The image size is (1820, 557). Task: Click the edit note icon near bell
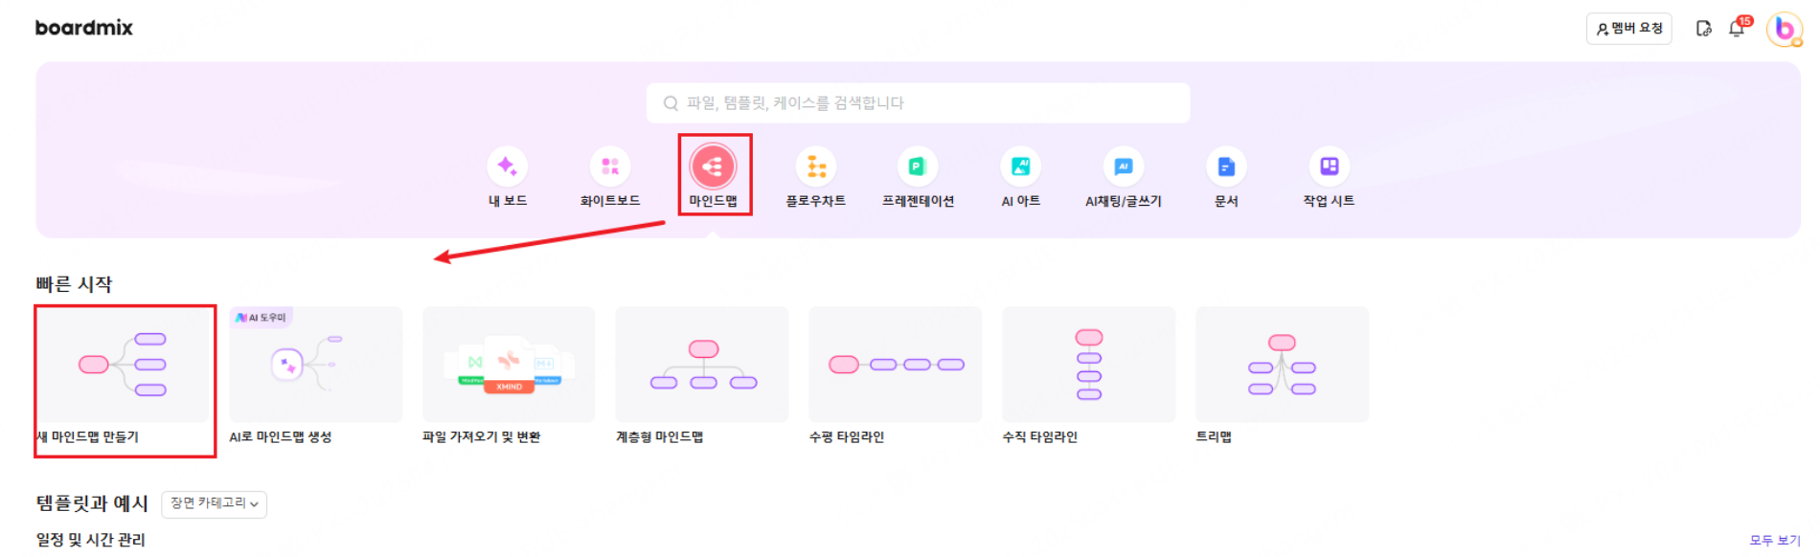[1704, 29]
